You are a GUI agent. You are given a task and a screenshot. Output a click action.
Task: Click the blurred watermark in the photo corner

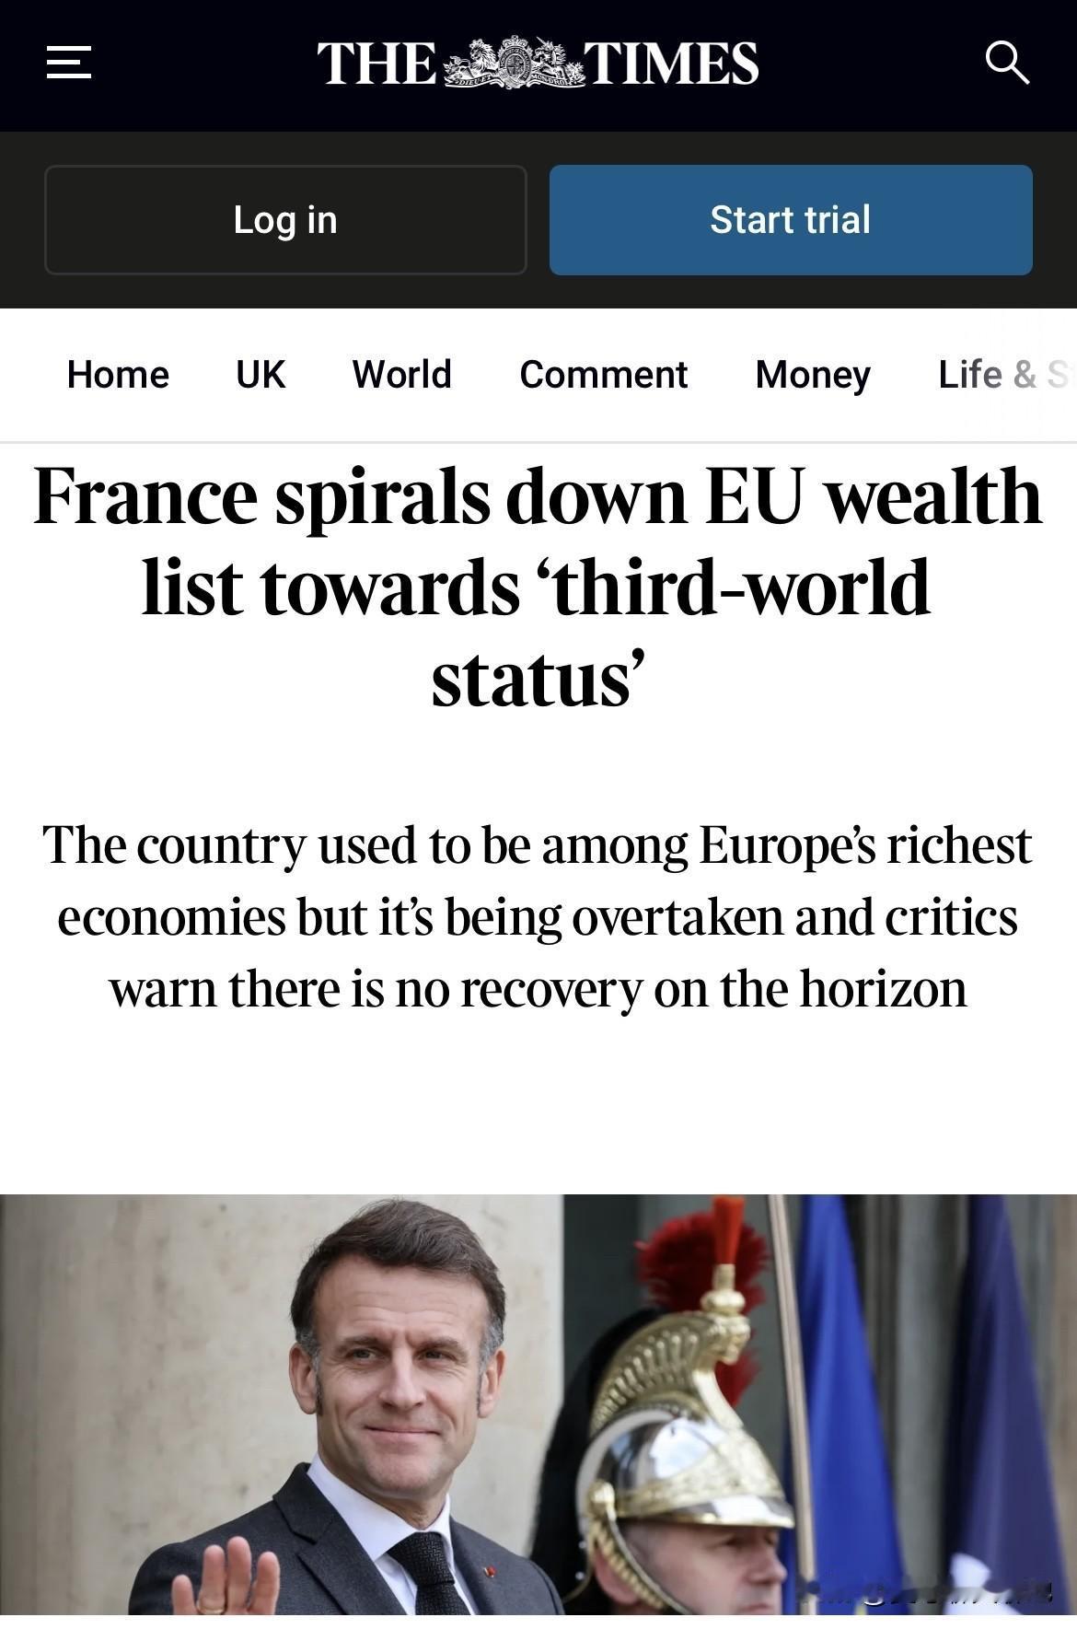pos(930,1591)
